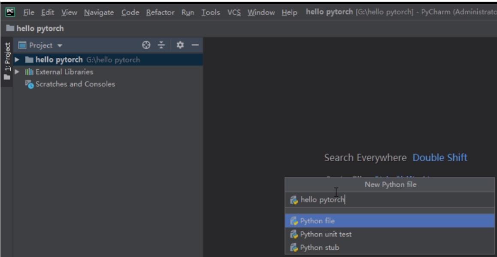
Task: Expand the External Libraries node arrow
Action: click(x=18, y=72)
